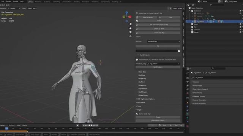Open the Tool properties tab icon
Screen dimensions: 243x136
187,73
